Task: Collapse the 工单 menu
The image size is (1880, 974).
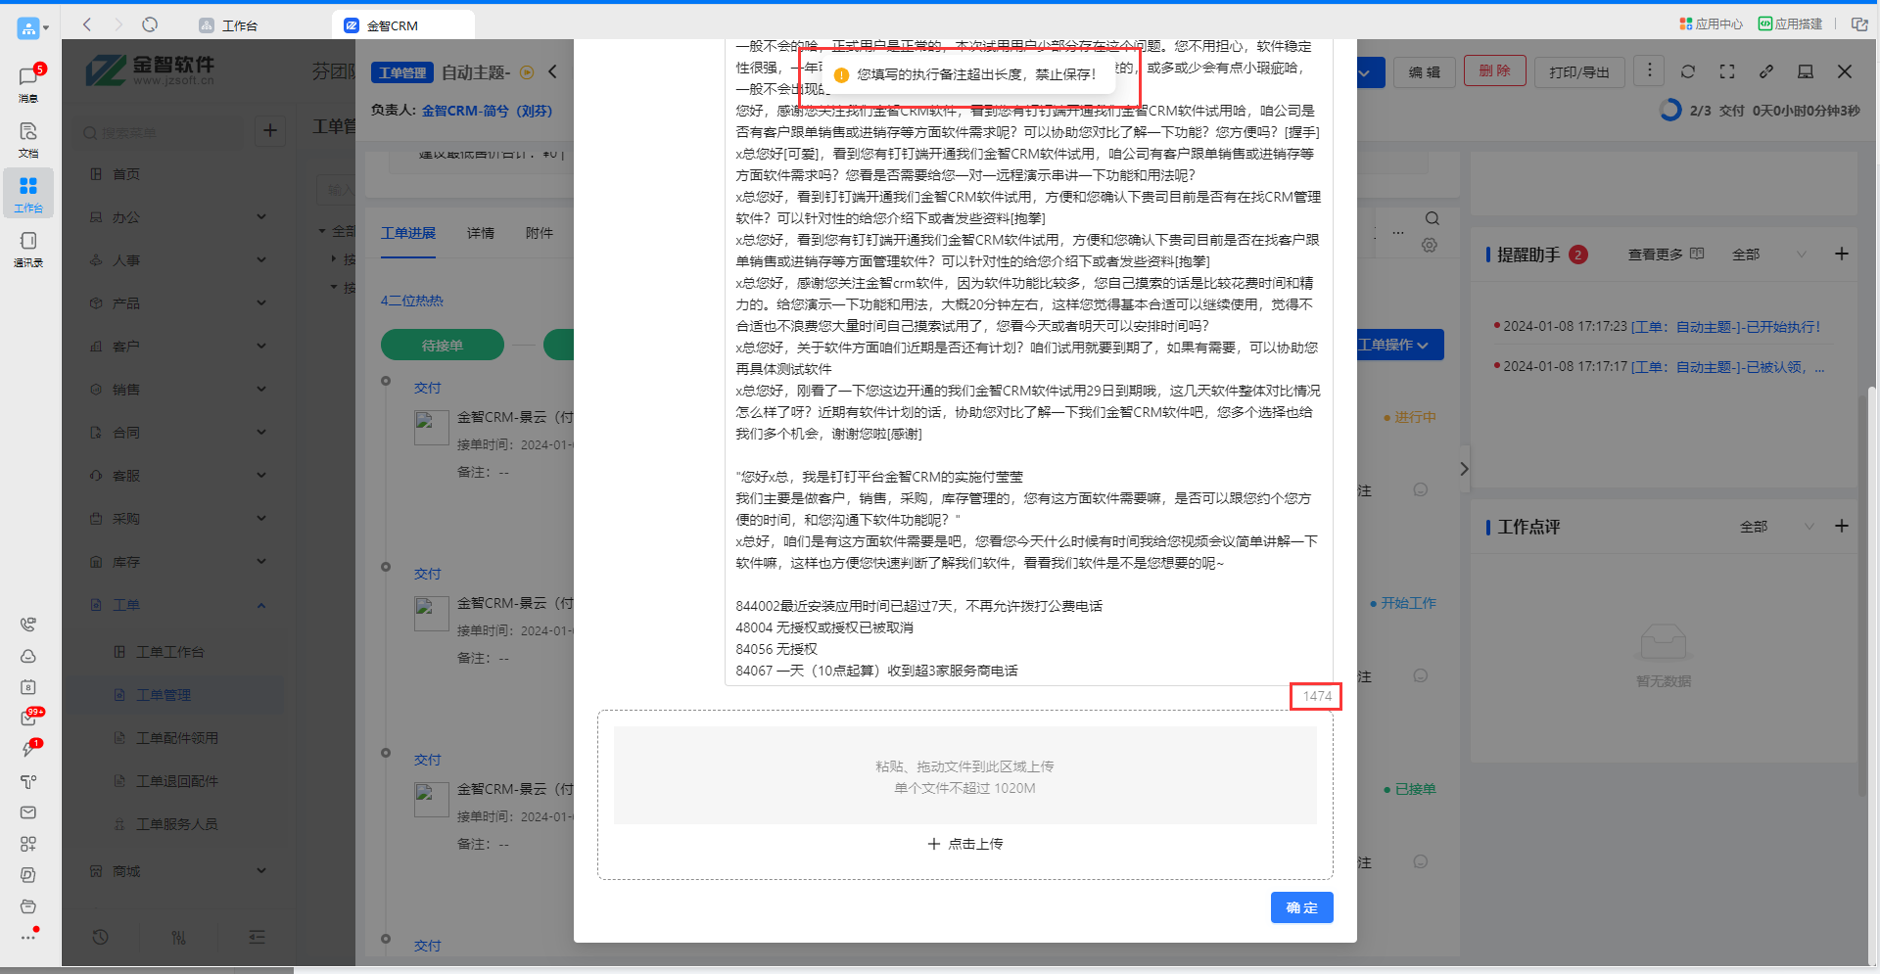Action: click(178, 605)
